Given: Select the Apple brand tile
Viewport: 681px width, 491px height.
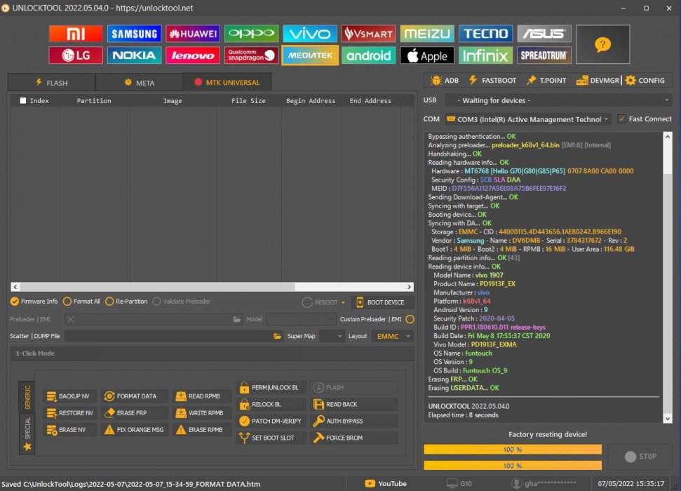Looking at the screenshot, I should click(x=427, y=55).
